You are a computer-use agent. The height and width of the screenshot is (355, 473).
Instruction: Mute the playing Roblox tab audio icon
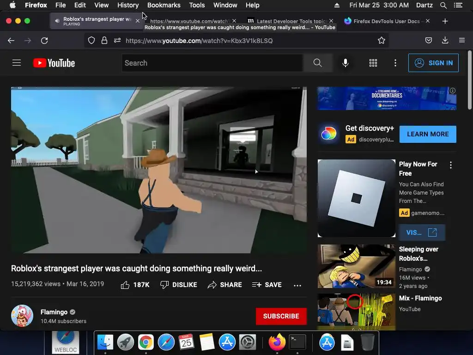coord(57,21)
